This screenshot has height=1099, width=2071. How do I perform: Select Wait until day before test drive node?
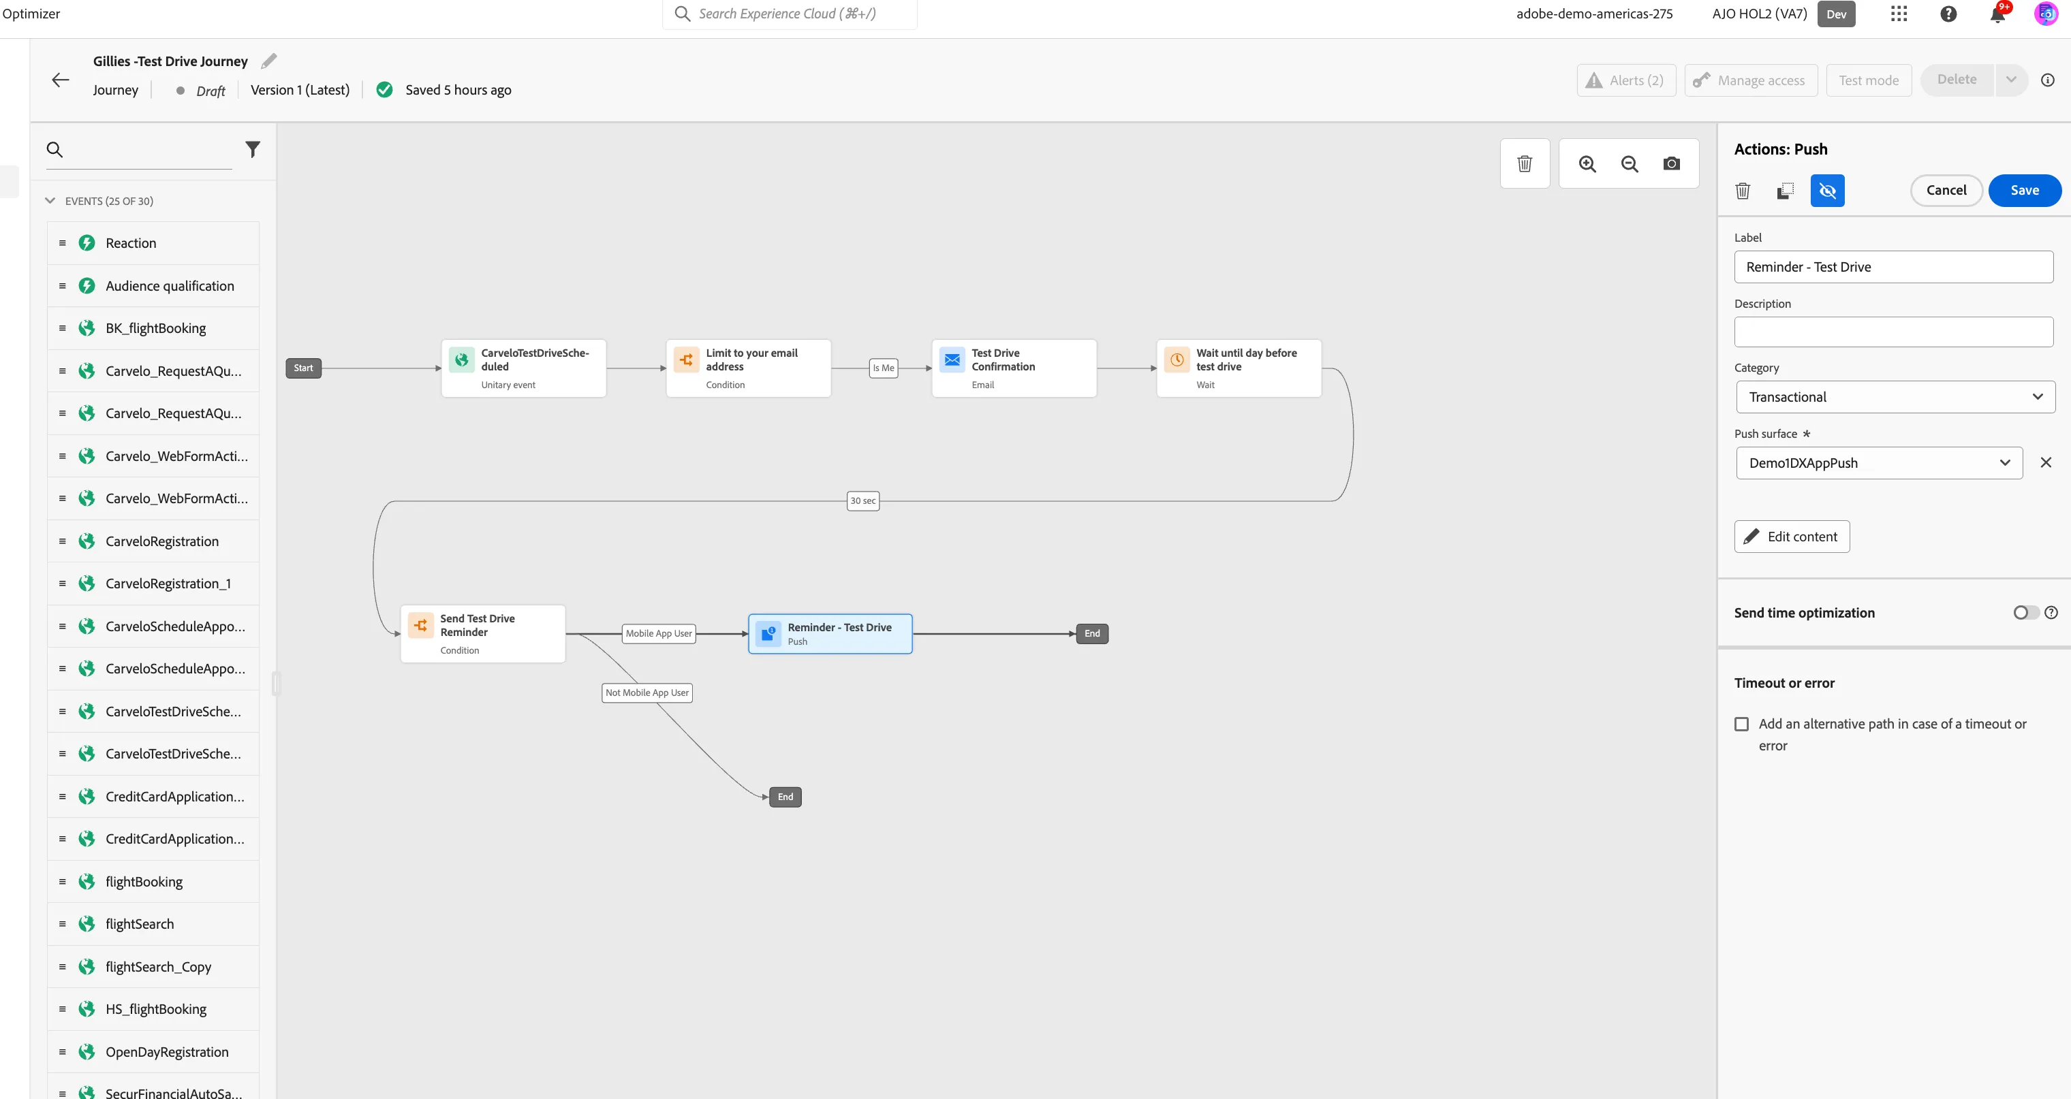1239,368
